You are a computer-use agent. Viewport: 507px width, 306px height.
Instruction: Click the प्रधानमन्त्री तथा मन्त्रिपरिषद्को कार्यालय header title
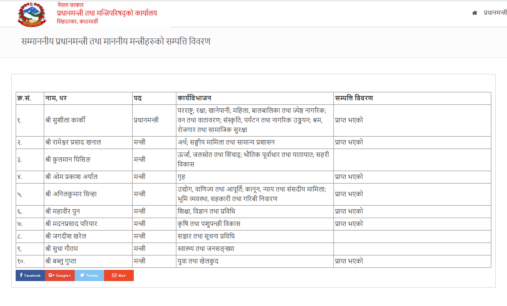(x=107, y=13)
